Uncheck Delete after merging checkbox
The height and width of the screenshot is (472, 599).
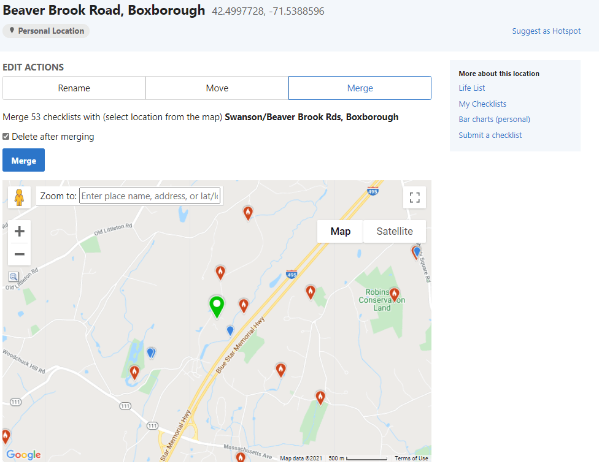pyautogui.click(x=6, y=137)
